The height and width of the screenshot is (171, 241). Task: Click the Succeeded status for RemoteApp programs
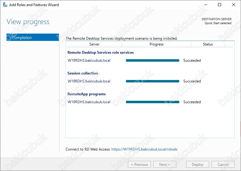click(192, 102)
